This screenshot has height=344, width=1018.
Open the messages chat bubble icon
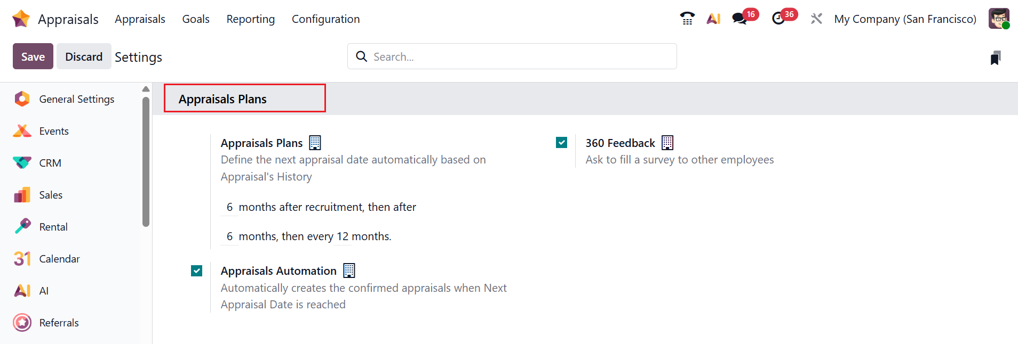tap(739, 19)
